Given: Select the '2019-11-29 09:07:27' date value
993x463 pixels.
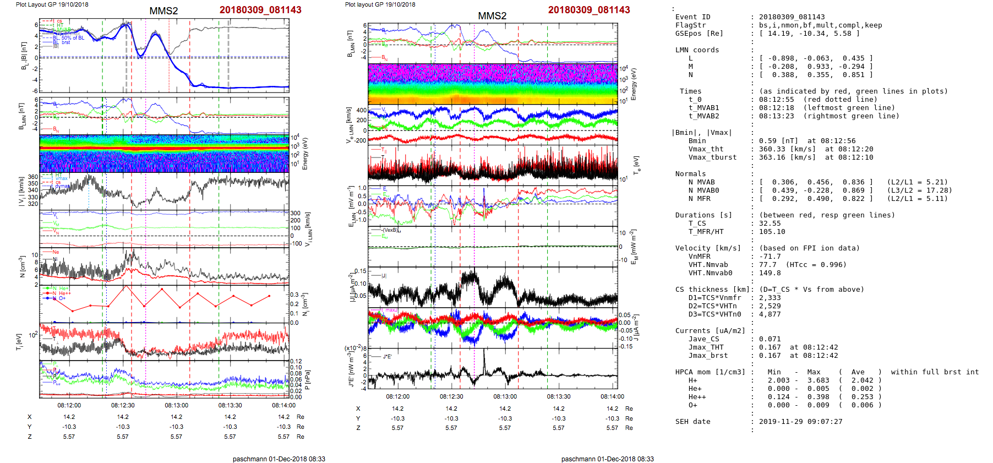Looking at the screenshot, I should point(800,422).
